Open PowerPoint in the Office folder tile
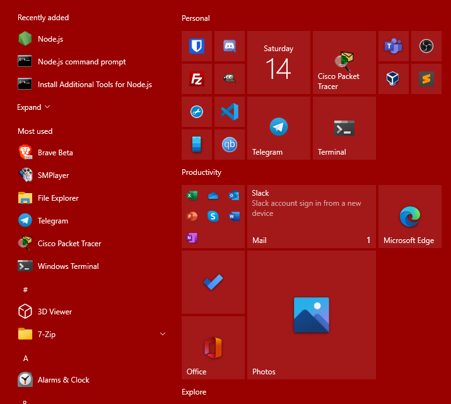 click(192, 216)
